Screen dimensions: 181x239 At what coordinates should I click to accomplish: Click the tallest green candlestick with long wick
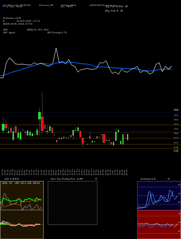tap(39, 116)
